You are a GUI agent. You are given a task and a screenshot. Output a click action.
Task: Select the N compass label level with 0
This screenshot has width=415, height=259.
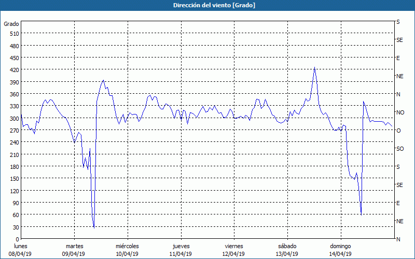pyautogui.click(x=398, y=239)
